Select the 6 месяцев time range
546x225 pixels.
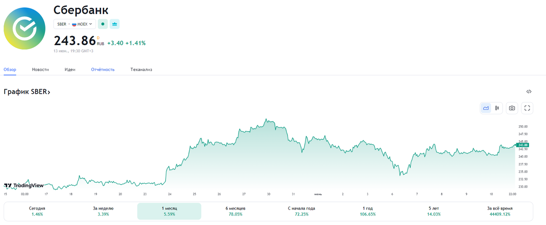235,211
